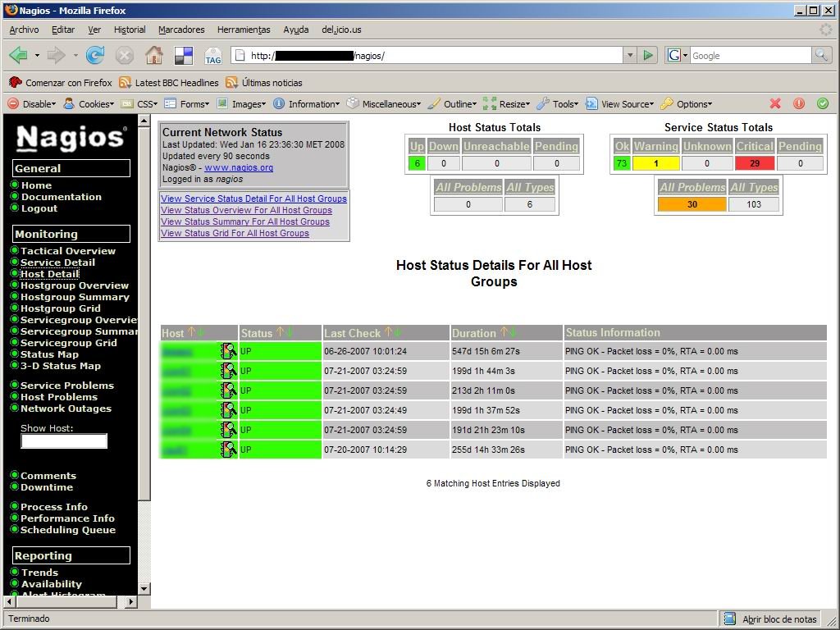
Task: Open the Marcadores menu
Action: click(x=180, y=30)
